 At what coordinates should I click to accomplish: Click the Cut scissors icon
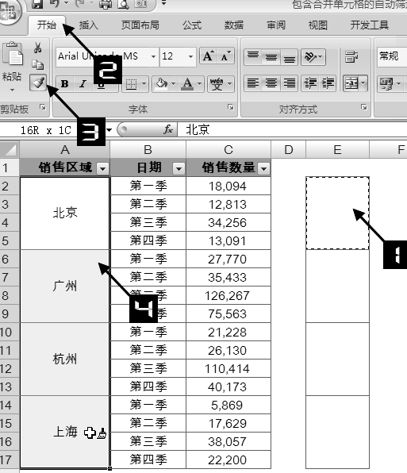click(x=38, y=48)
